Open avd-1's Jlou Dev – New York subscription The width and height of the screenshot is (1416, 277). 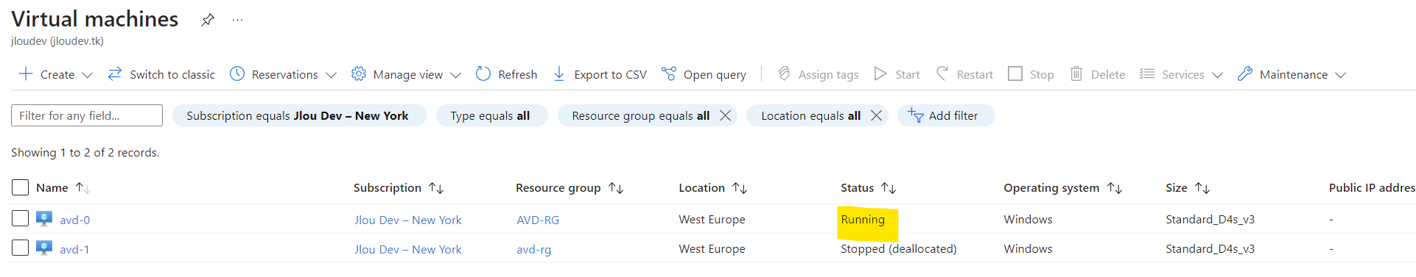[x=408, y=249]
